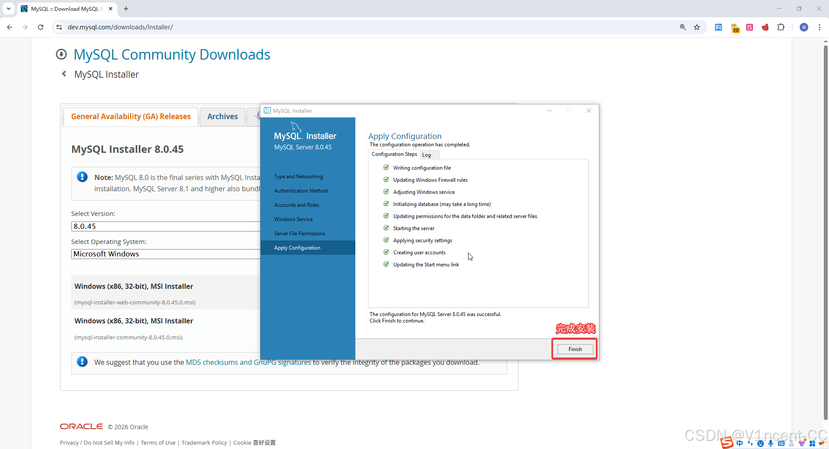Select Authentication Method step
829x449 pixels.
tap(301, 191)
